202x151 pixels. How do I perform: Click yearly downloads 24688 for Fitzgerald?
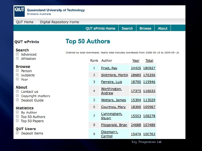coord(136,125)
